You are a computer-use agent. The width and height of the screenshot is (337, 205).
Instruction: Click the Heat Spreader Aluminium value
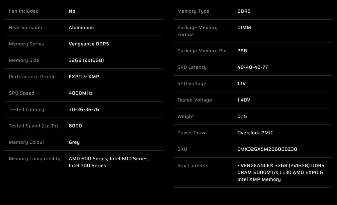81,27
